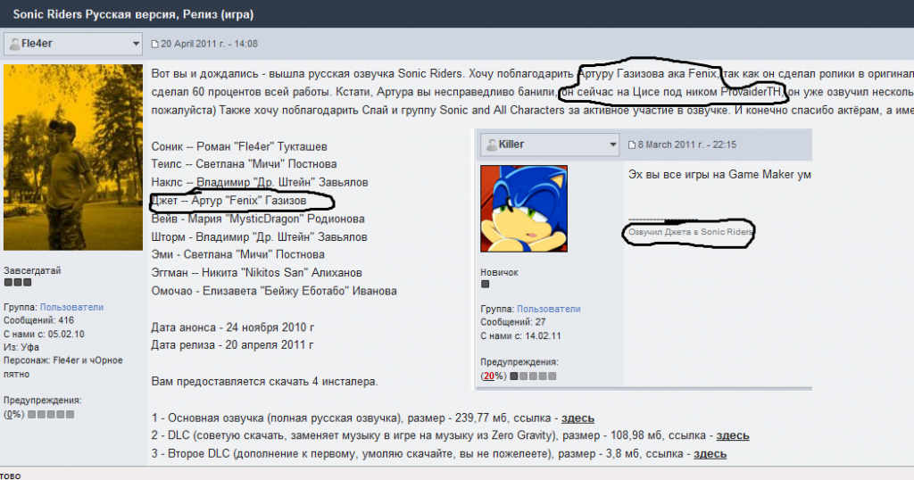914x480 pixels.
Task: Download second DLC здесь link
Action: [x=710, y=453]
